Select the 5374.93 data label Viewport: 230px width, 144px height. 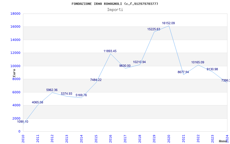pos(67,94)
